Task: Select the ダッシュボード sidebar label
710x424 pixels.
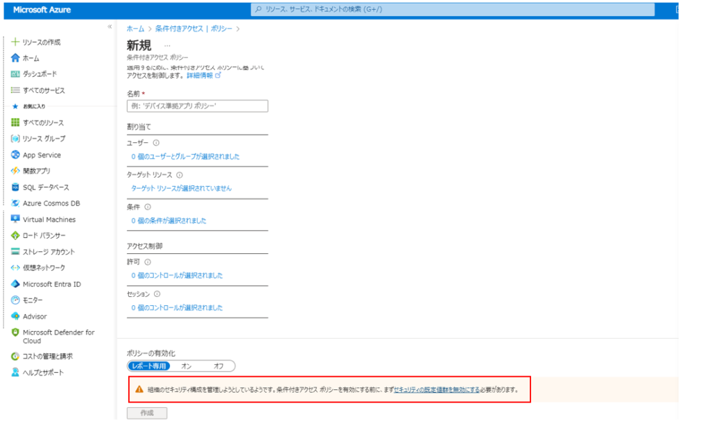Action: tap(40, 74)
